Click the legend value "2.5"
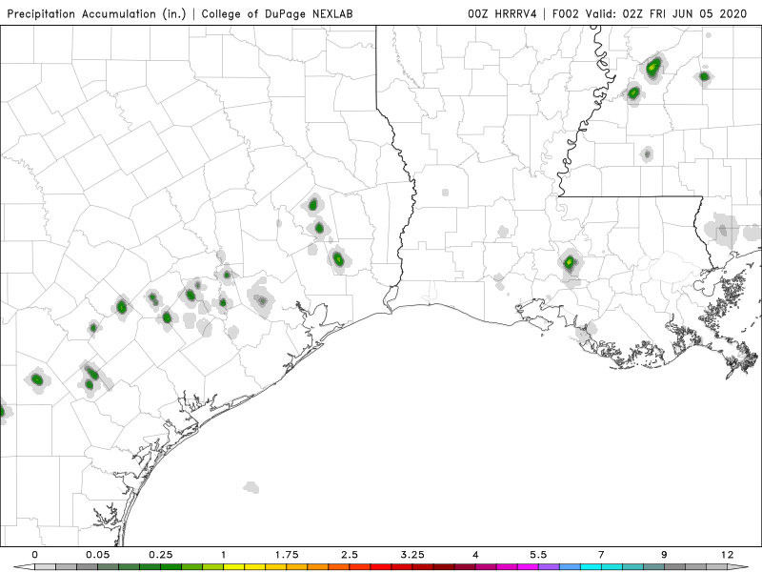Viewport: 762px width, 572px height. 350,555
